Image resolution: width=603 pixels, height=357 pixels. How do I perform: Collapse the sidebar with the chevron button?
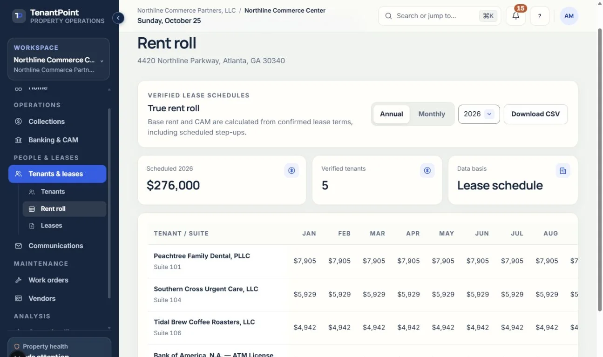point(118,18)
